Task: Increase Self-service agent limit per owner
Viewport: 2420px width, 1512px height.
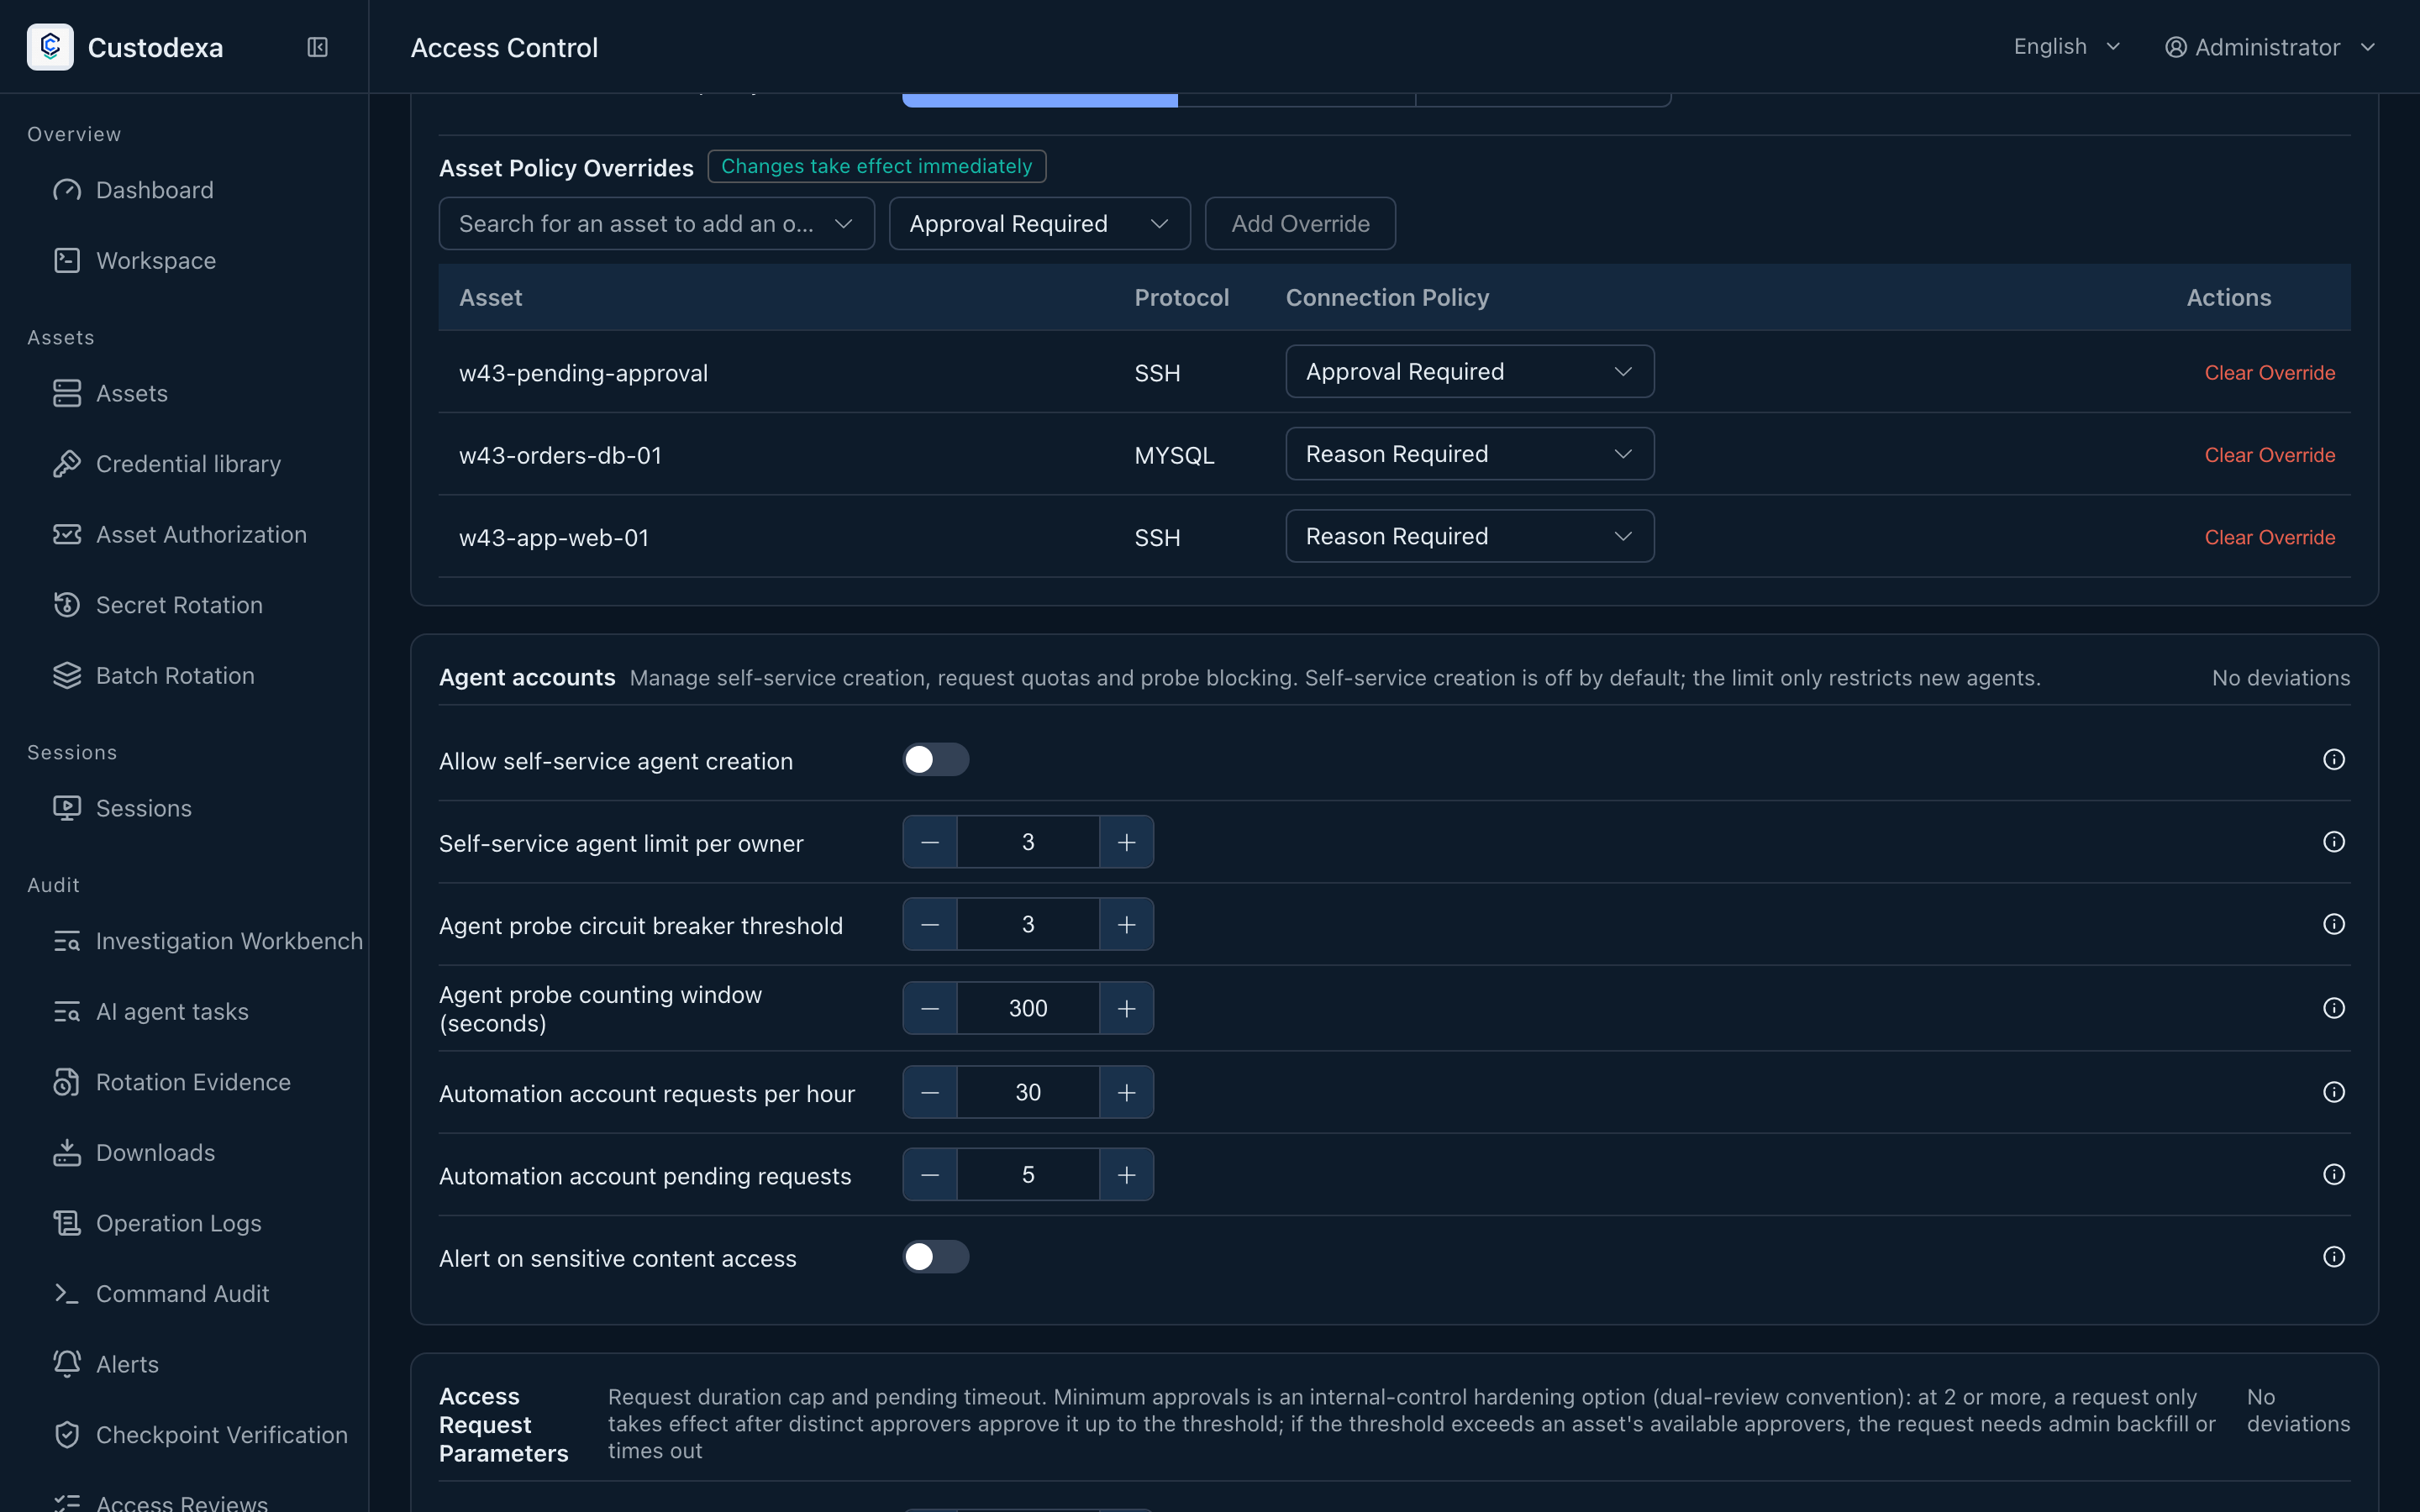Action: (x=1126, y=842)
